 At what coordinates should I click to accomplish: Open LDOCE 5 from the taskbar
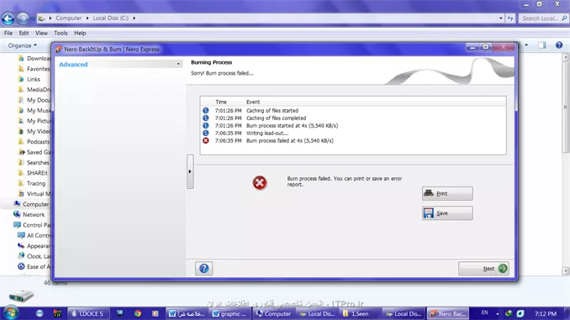pyautogui.click(x=88, y=313)
